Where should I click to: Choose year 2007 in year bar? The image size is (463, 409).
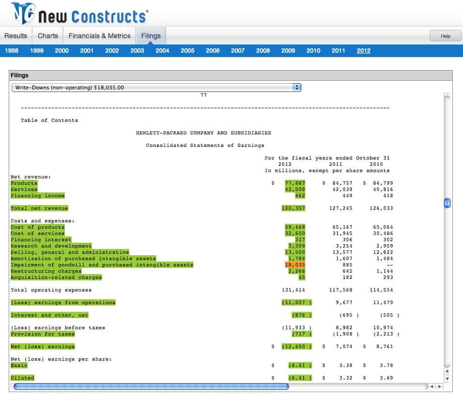coord(238,51)
